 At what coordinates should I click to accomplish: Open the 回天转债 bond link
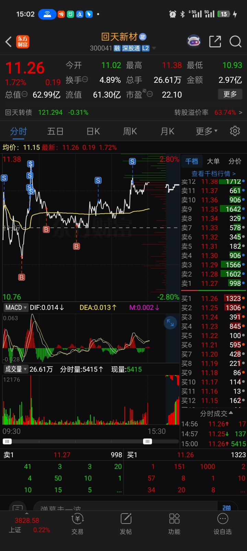47,112
